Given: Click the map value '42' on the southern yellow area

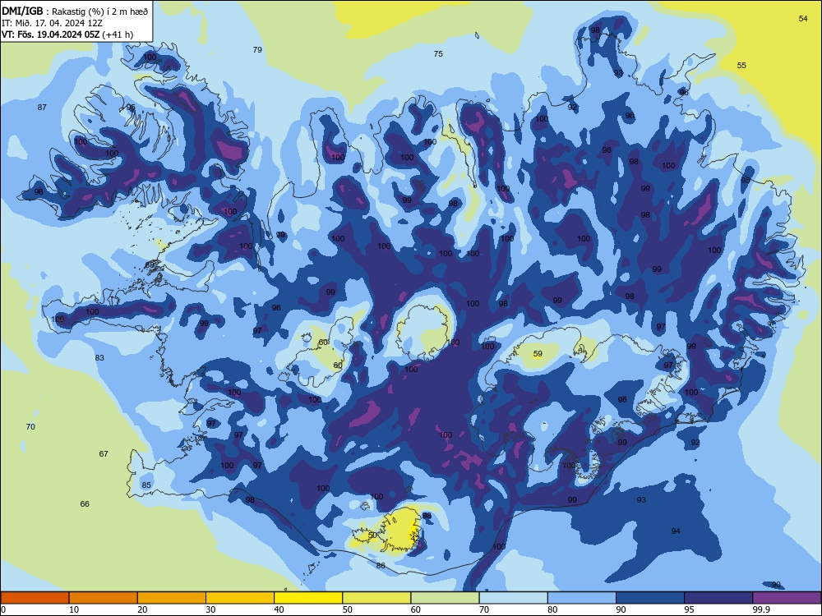Looking at the screenshot, I should click(x=415, y=539).
